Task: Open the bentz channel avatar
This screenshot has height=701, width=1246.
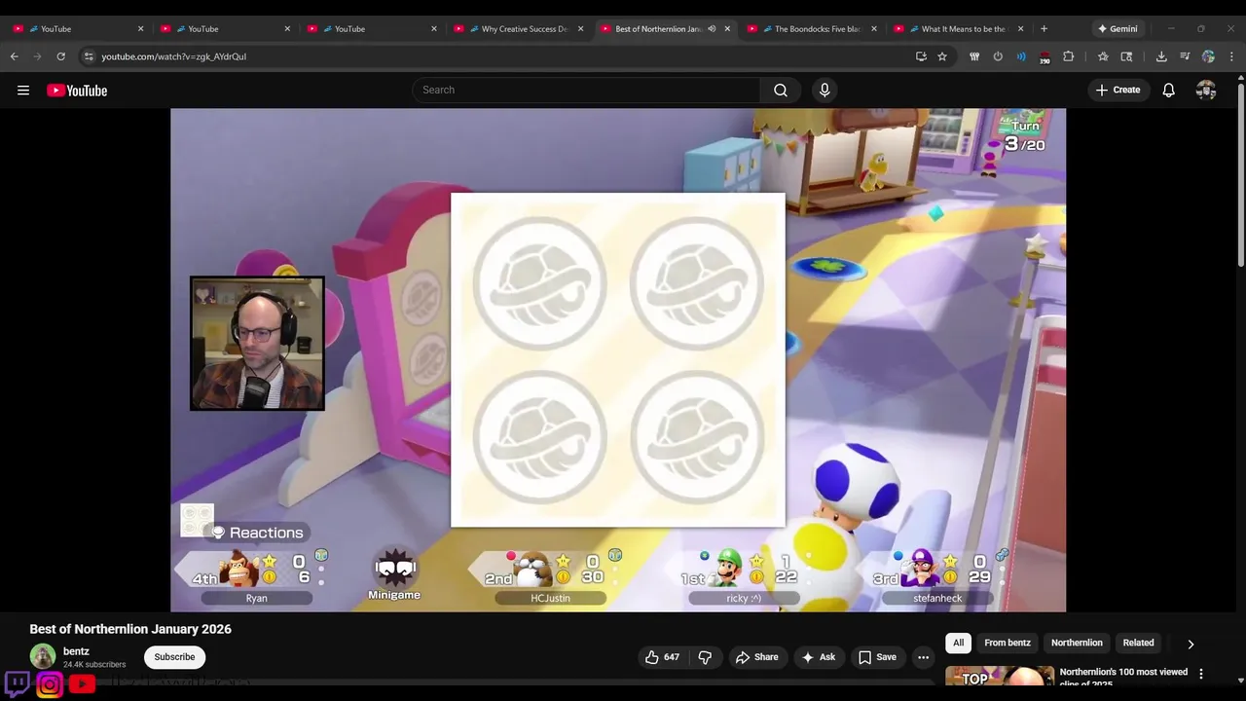Action: (x=43, y=656)
